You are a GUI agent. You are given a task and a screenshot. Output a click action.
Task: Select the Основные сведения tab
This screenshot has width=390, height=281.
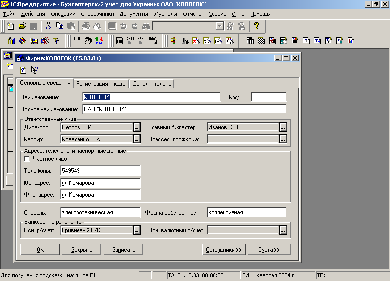pyautogui.click(x=45, y=83)
